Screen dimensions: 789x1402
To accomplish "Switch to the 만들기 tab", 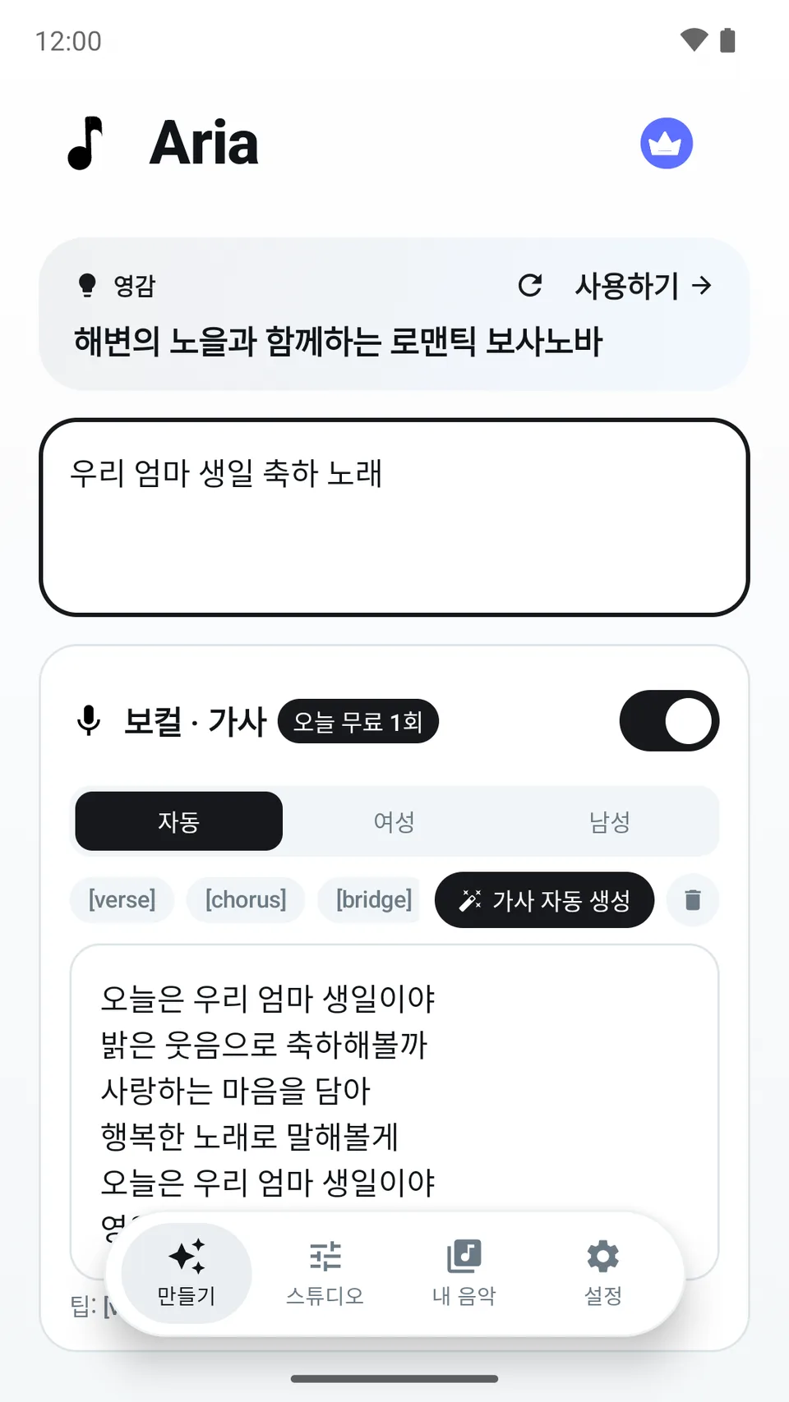I will click(187, 1273).
